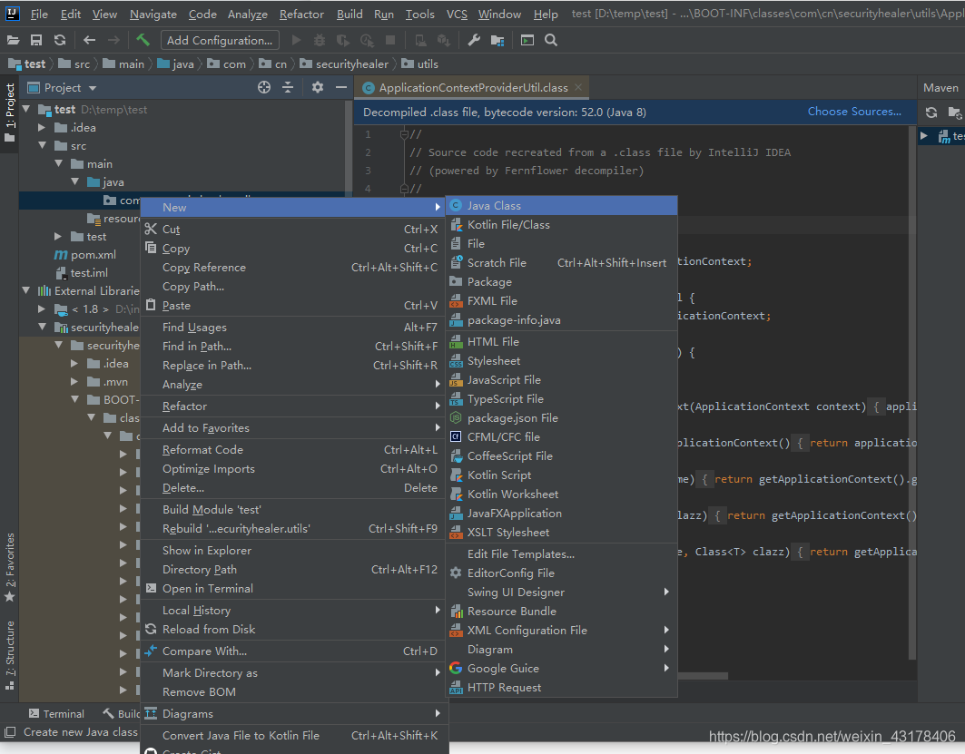Select HTTP Request menu entry
Viewport: 965px width, 754px height.
(561, 687)
